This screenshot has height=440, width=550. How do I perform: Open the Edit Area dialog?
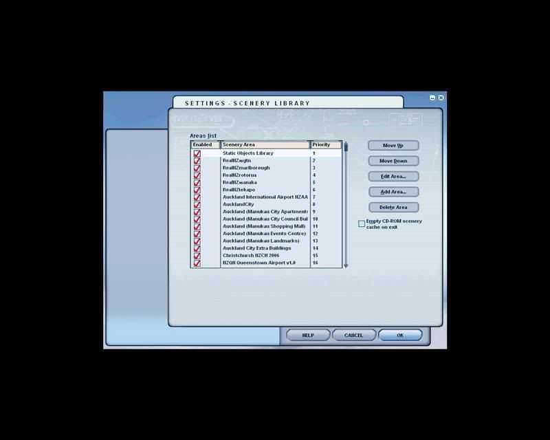(393, 177)
